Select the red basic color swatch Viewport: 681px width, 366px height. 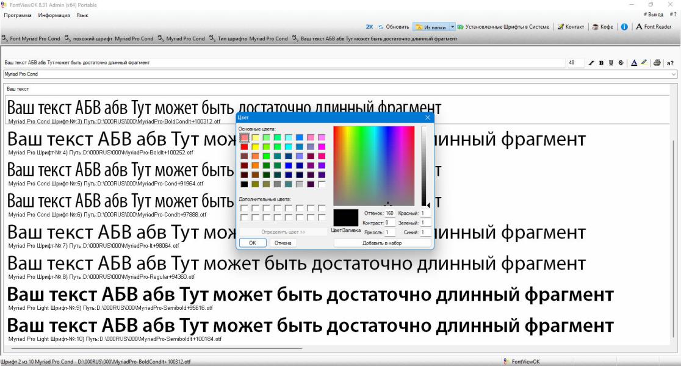[245, 147]
